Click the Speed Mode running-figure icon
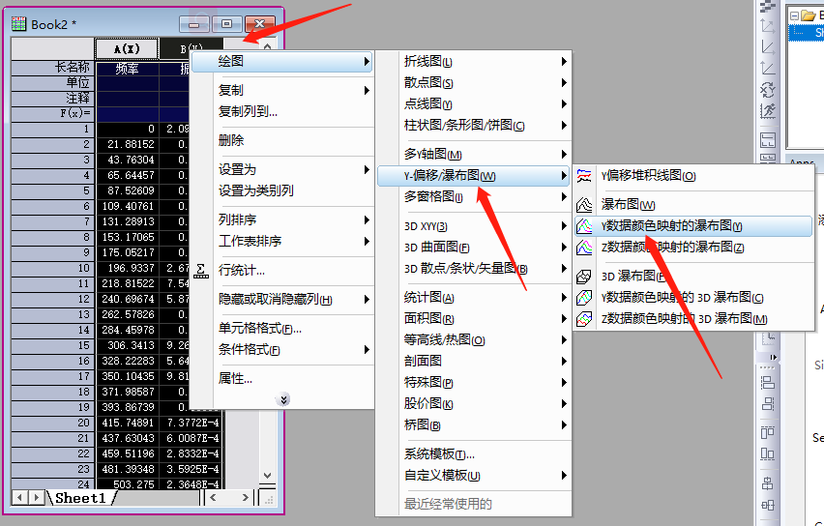 768,111
